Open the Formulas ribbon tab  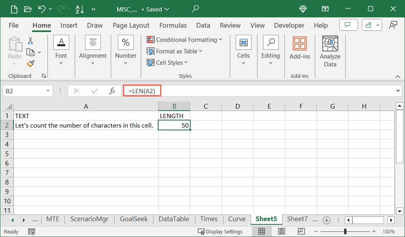tap(173, 25)
